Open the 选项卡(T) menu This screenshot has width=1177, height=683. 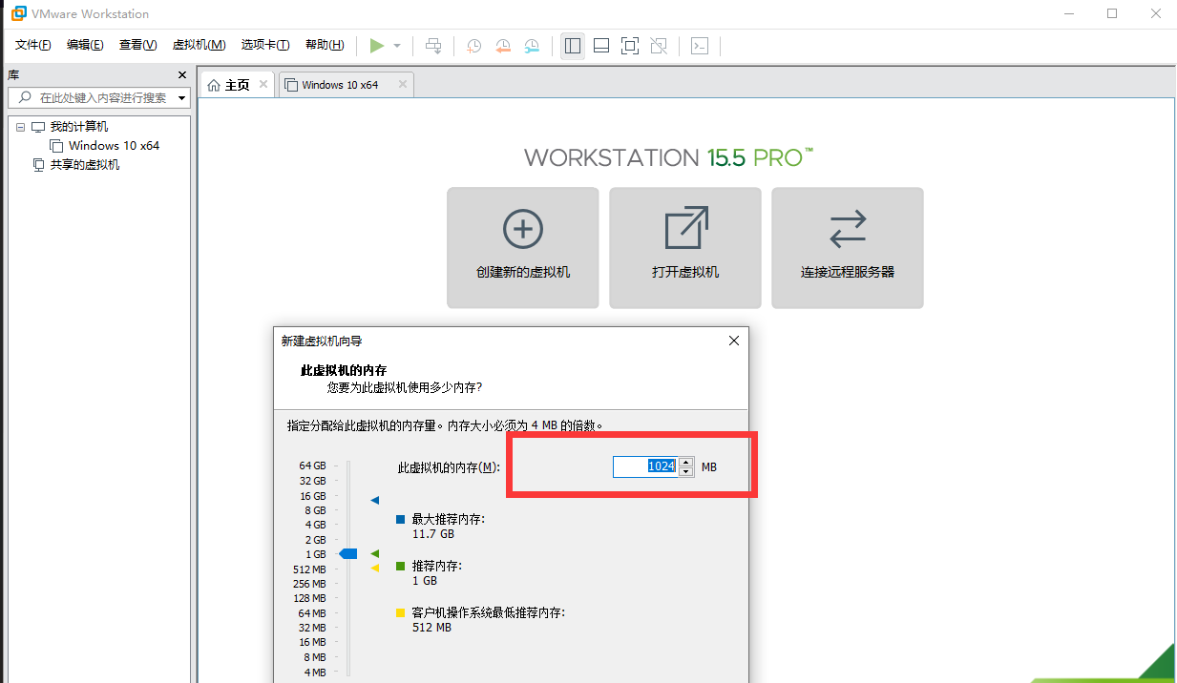(265, 45)
